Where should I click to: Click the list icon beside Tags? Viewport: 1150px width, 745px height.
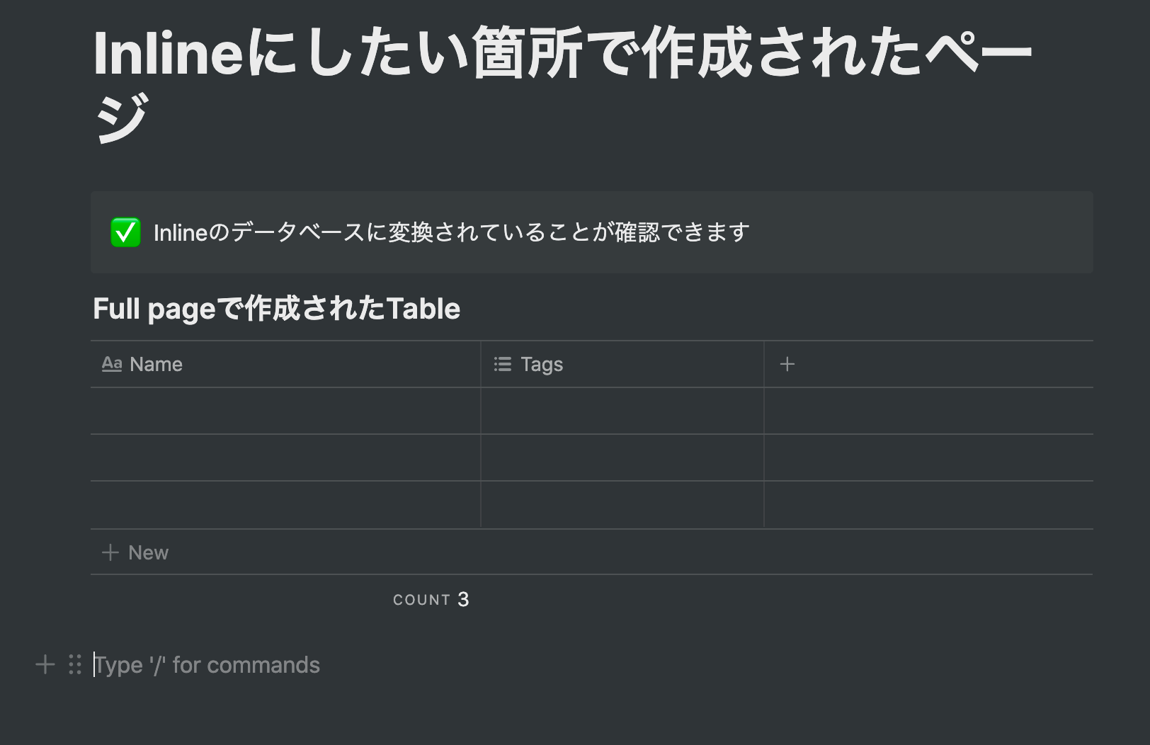[x=503, y=364]
